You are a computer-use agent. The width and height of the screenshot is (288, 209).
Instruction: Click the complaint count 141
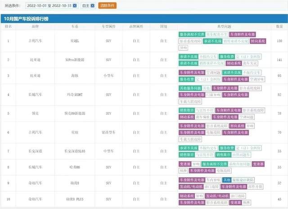point(279,60)
